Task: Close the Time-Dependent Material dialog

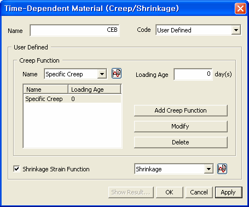Action: pyautogui.click(x=240, y=8)
